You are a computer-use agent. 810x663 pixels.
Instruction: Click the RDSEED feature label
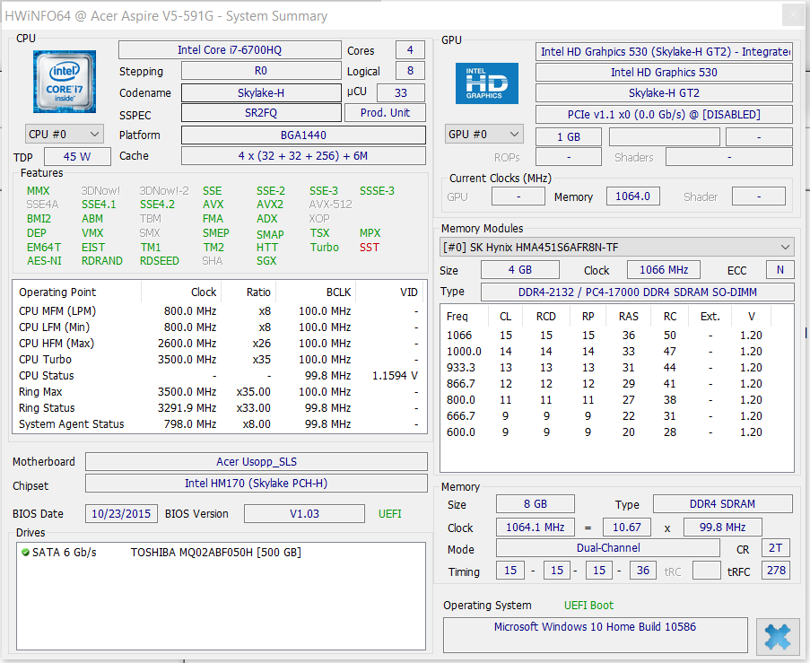[x=159, y=261]
